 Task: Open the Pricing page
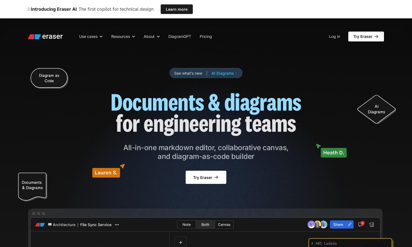(206, 37)
